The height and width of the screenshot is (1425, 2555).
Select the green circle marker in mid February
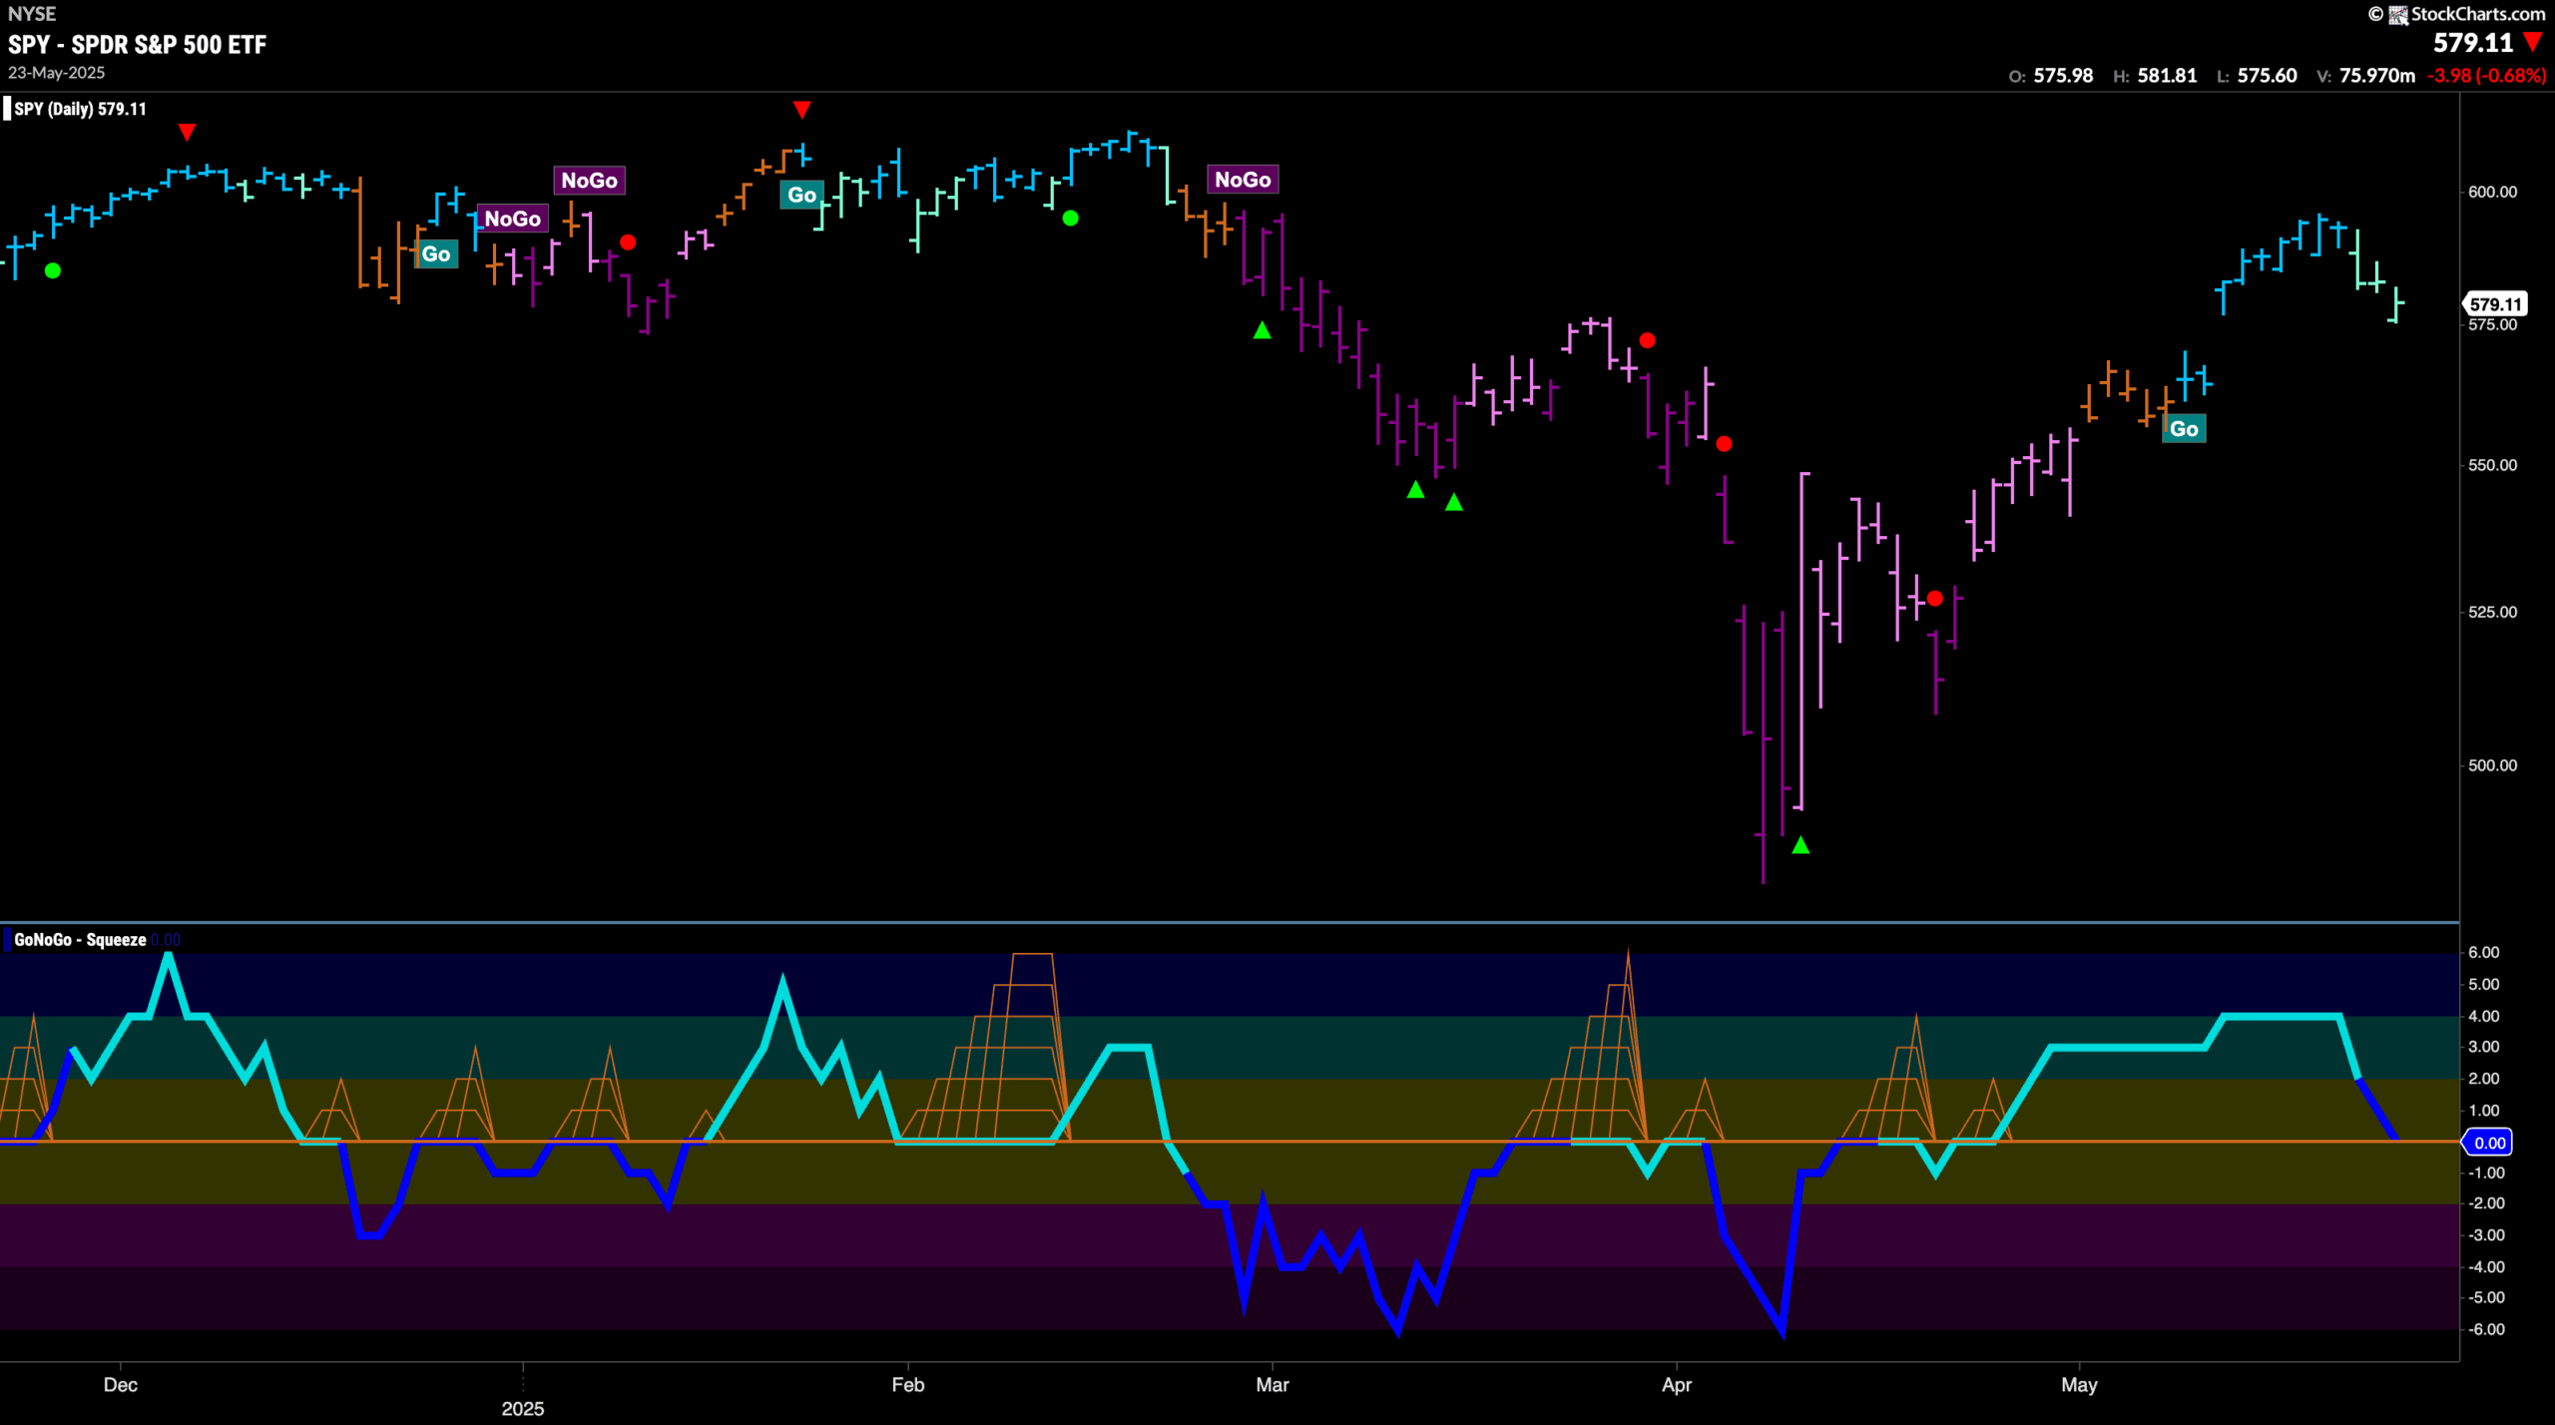coord(1070,219)
